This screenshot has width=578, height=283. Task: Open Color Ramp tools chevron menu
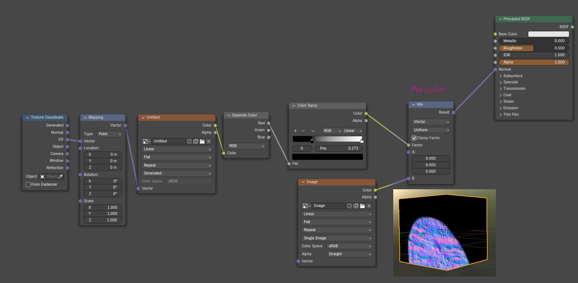[x=313, y=131]
